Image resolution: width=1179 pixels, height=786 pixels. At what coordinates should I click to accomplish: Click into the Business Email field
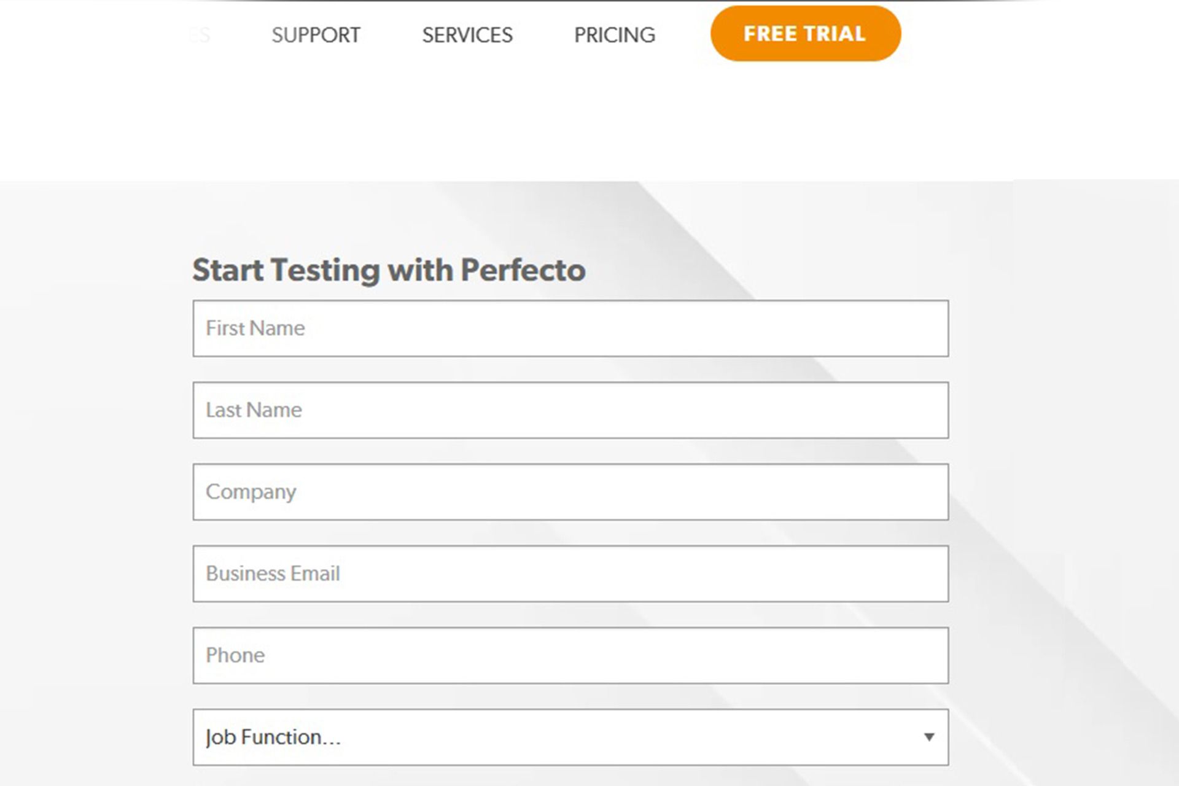(x=570, y=574)
